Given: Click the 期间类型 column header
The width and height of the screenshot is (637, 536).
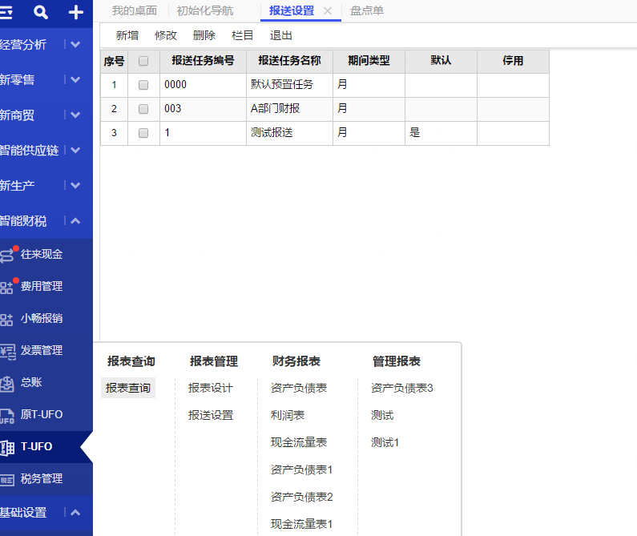Looking at the screenshot, I should [369, 61].
